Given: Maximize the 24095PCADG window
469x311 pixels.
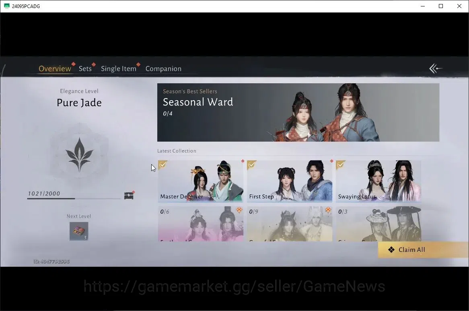Looking at the screenshot, I should pyautogui.click(x=441, y=6).
